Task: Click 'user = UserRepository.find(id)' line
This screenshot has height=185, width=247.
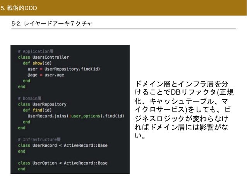Action: click(64, 69)
